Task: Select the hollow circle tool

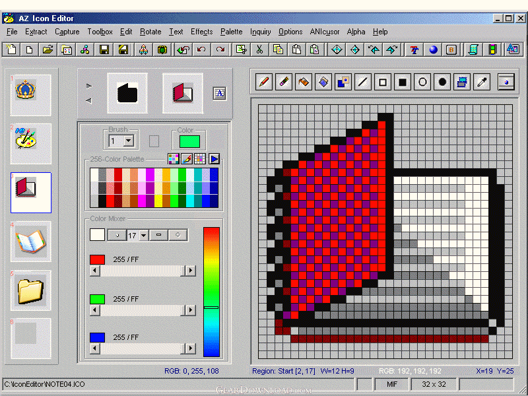Action: coord(422,82)
